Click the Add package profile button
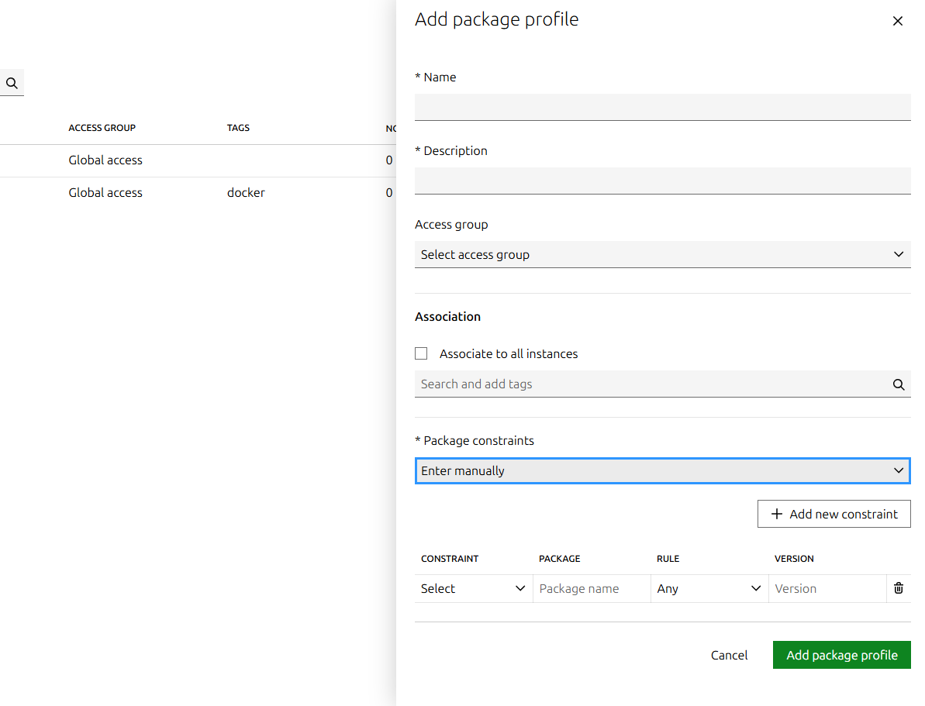925x706 pixels. [841, 655]
